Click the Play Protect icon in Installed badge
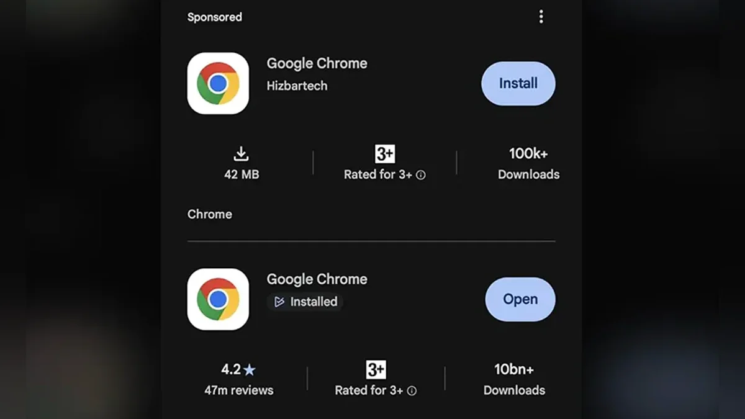Image resolution: width=745 pixels, height=419 pixels. (279, 302)
